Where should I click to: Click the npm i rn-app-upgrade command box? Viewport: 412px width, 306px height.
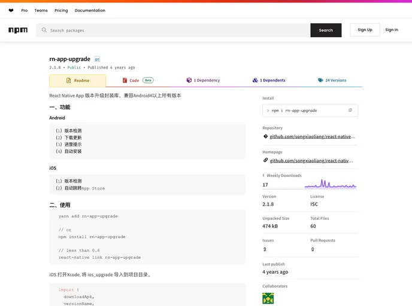(310, 111)
